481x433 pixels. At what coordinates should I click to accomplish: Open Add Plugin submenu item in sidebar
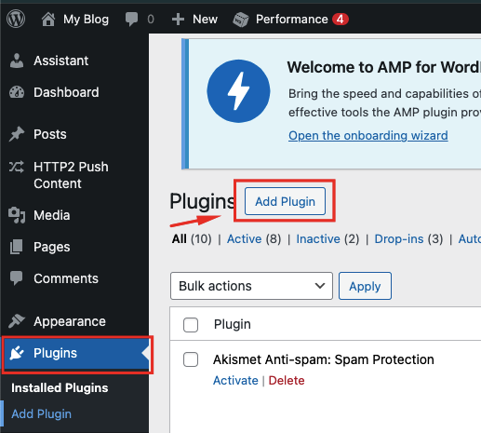[42, 413]
